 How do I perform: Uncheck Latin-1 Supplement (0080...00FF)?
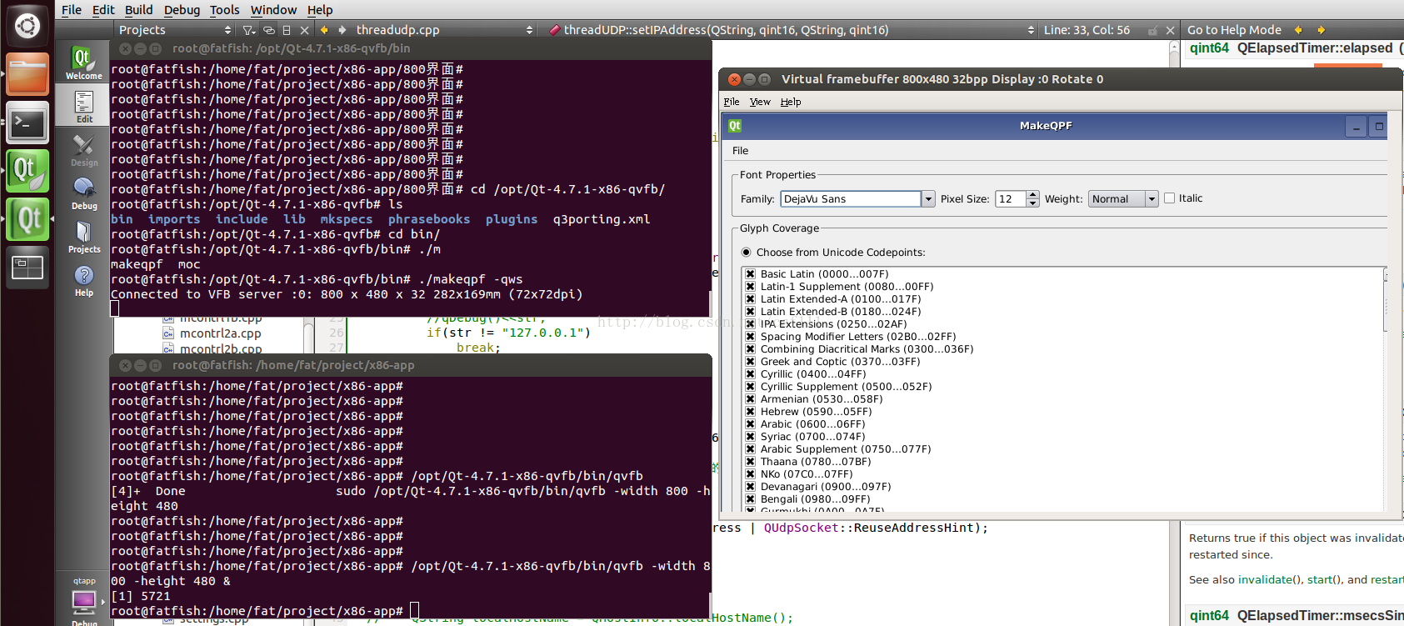[750, 287]
